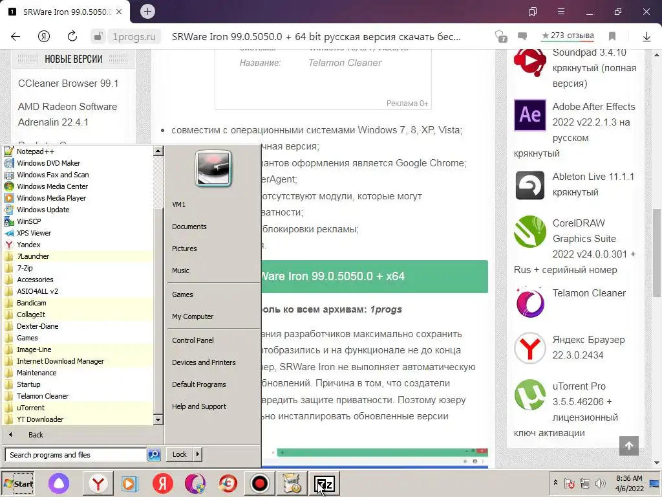Click the Windows Start button
The height and width of the screenshot is (497, 662).
pyautogui.click(x=18, y=483)
